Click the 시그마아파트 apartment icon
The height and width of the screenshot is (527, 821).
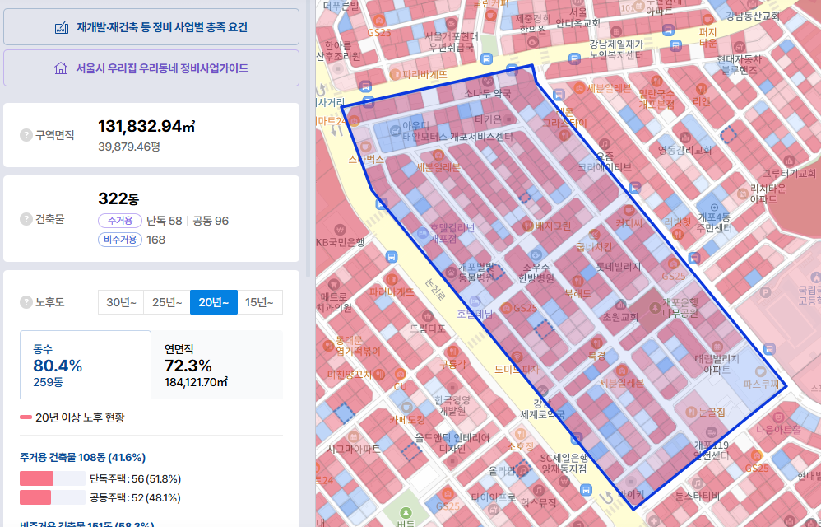click(355, 437)
